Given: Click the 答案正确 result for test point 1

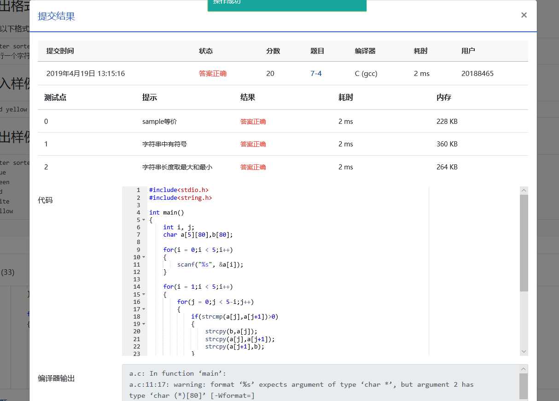Looking at the screenshot, I should coord(253,144).
